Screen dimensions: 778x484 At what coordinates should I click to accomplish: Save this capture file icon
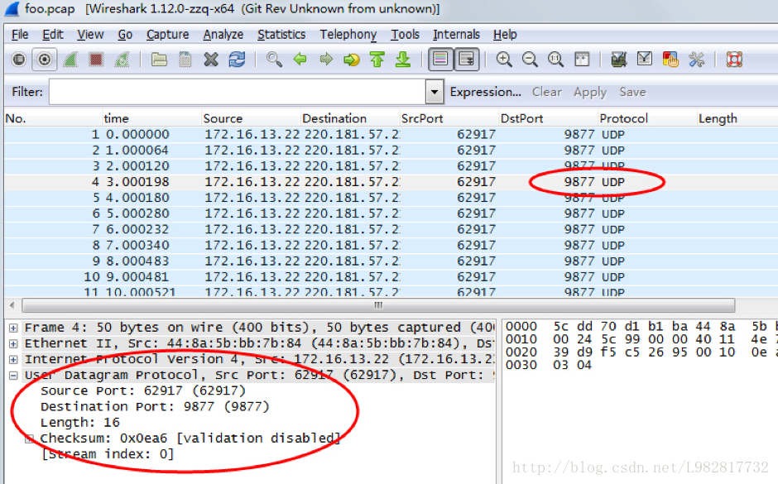[185, 60]
